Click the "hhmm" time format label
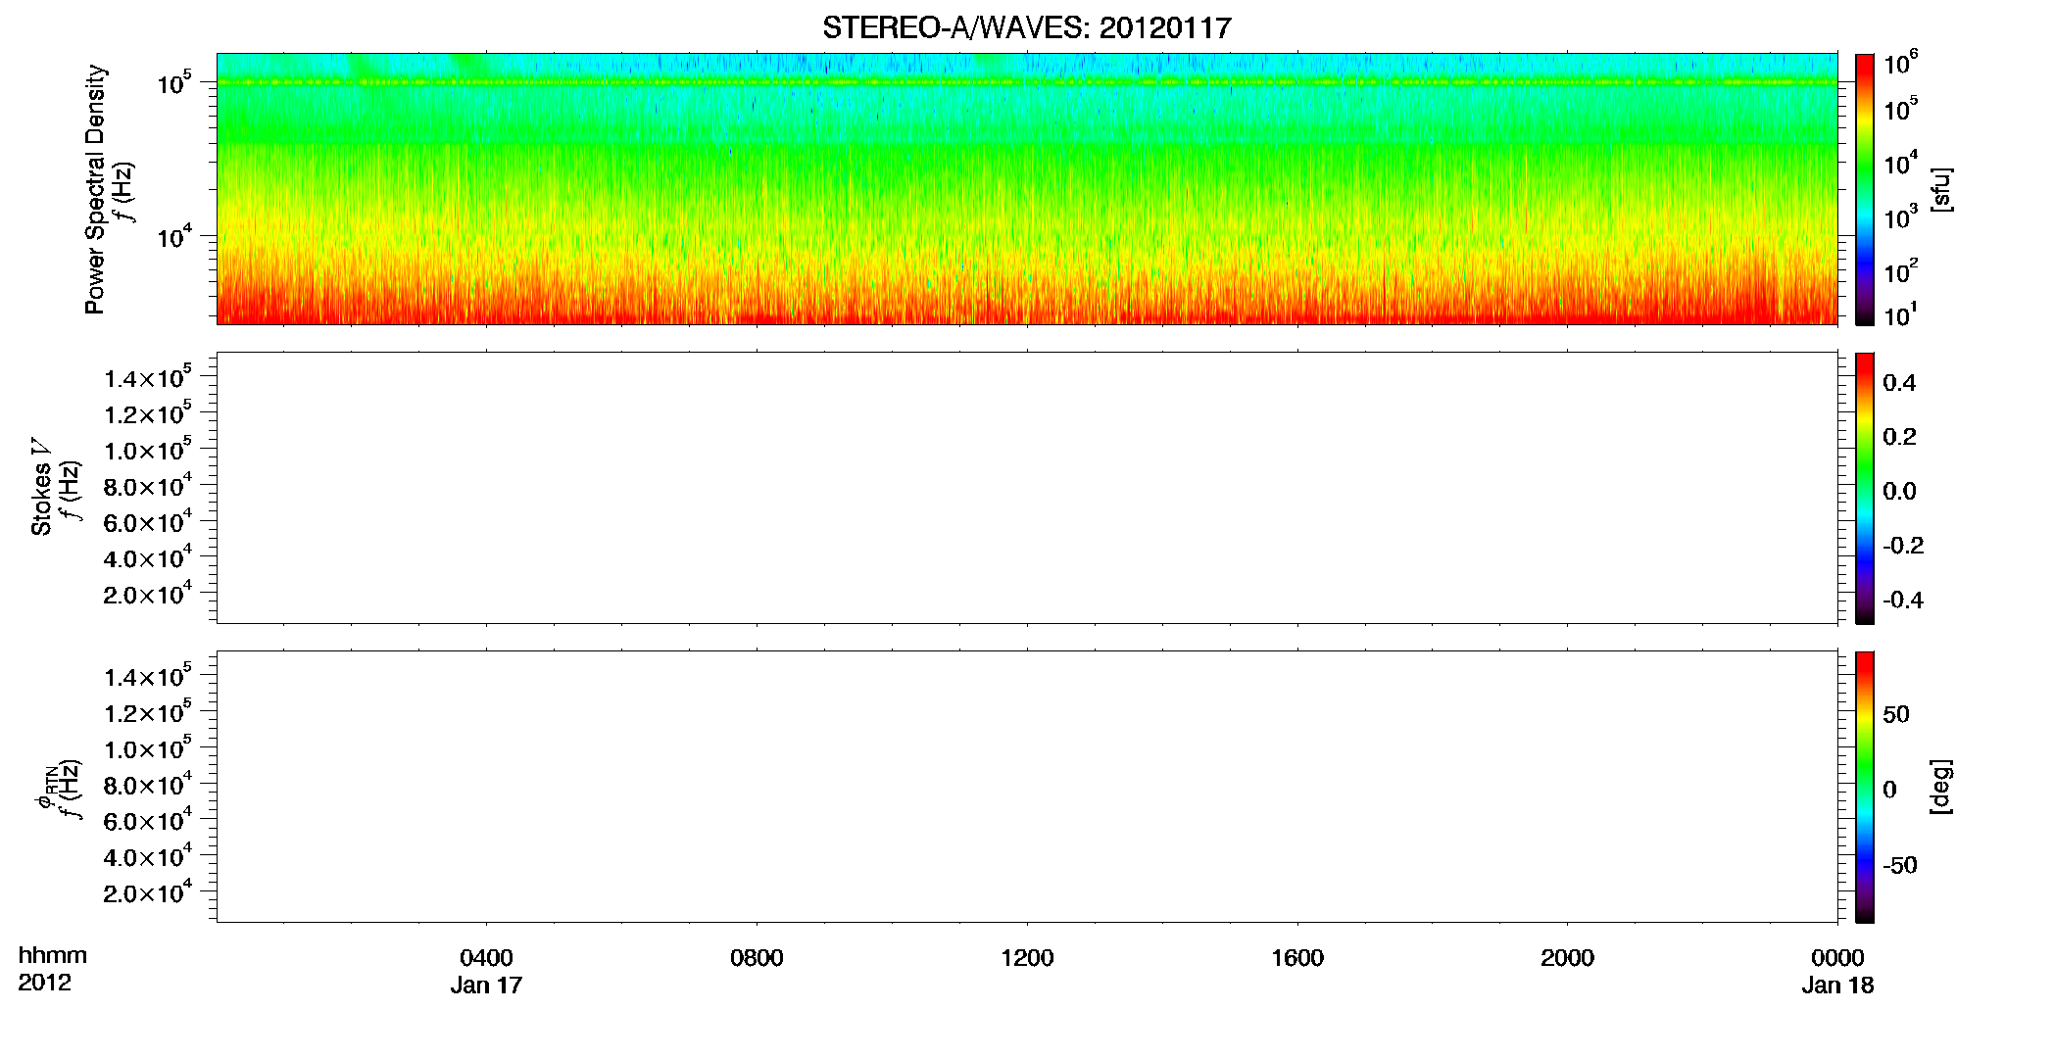The height and width of the screenshot is (1058, 2054). click(53, 956)
